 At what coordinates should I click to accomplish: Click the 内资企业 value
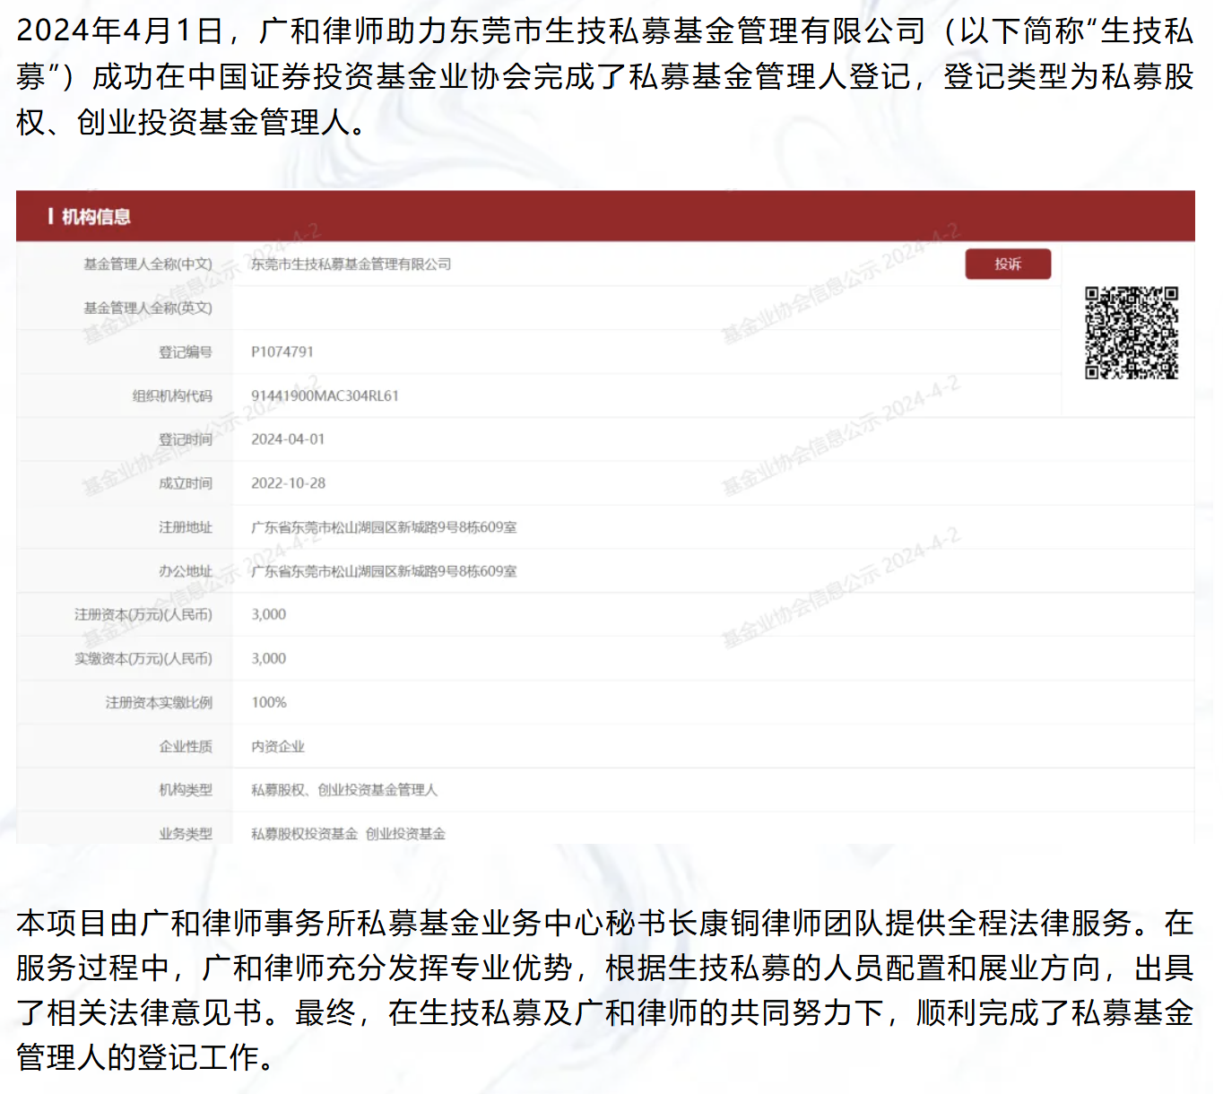coord(278,746)
